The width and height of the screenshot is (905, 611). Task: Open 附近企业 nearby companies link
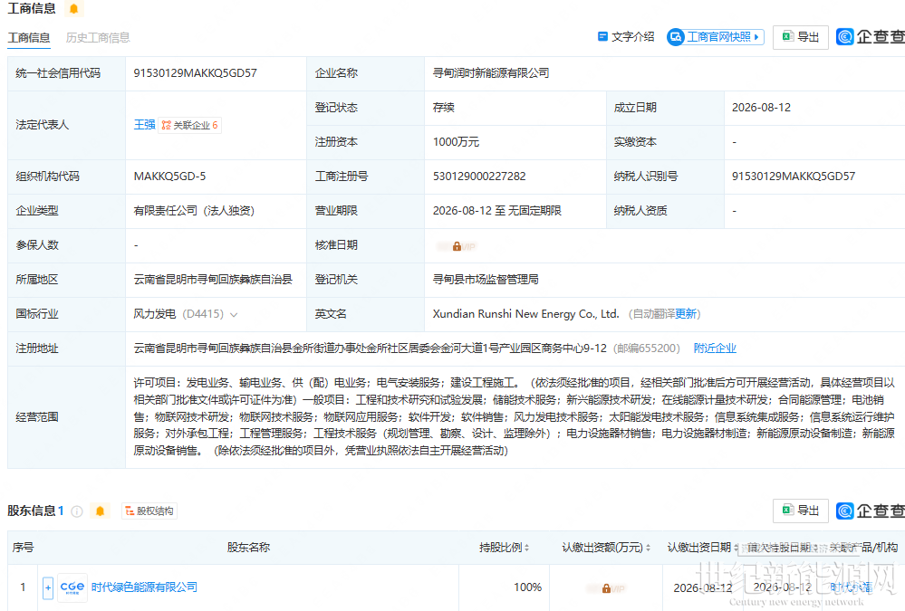[x=715, y=348]
